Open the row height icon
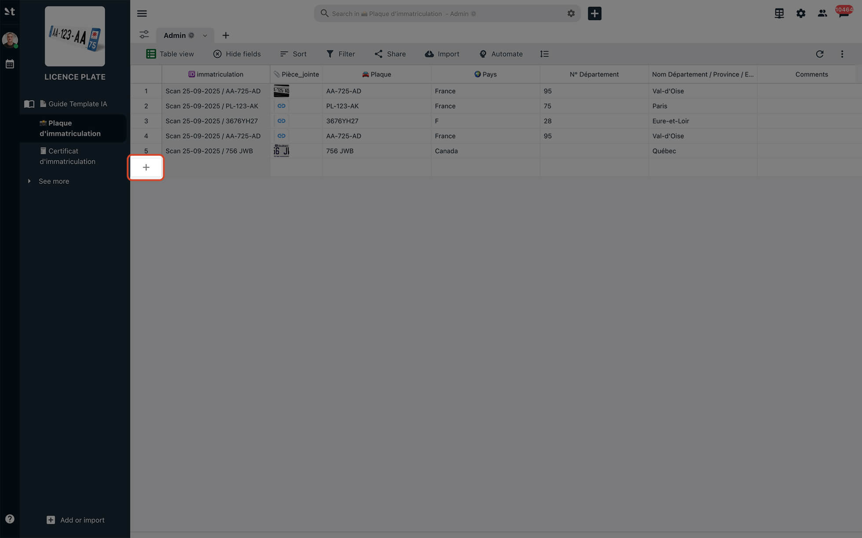This screenshot has width=862, height=538. (544, 54)
